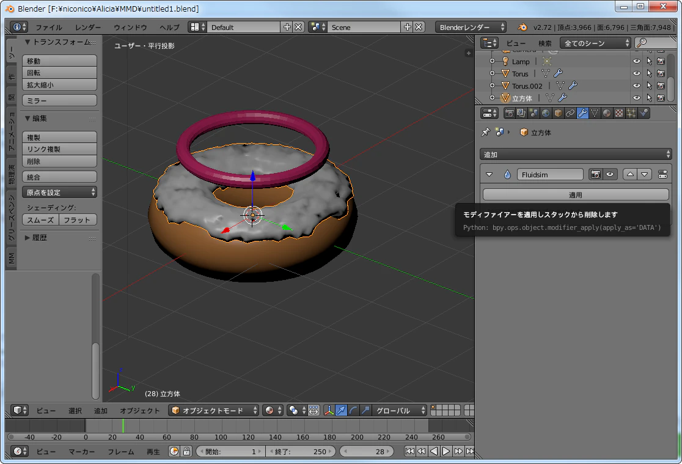Open the Particles properties tab (sparkle icon)

click(631, 114)
